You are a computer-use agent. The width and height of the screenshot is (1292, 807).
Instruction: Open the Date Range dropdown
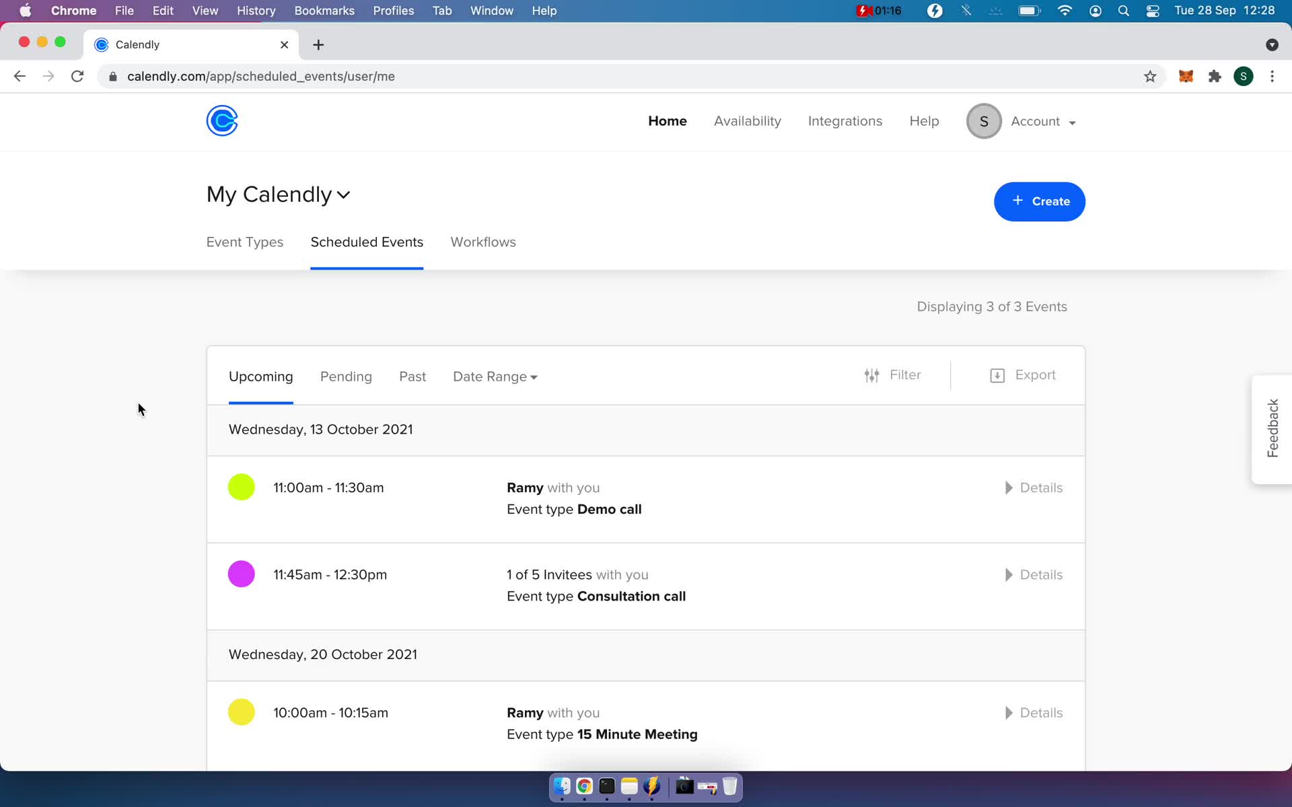click(495, 377)
